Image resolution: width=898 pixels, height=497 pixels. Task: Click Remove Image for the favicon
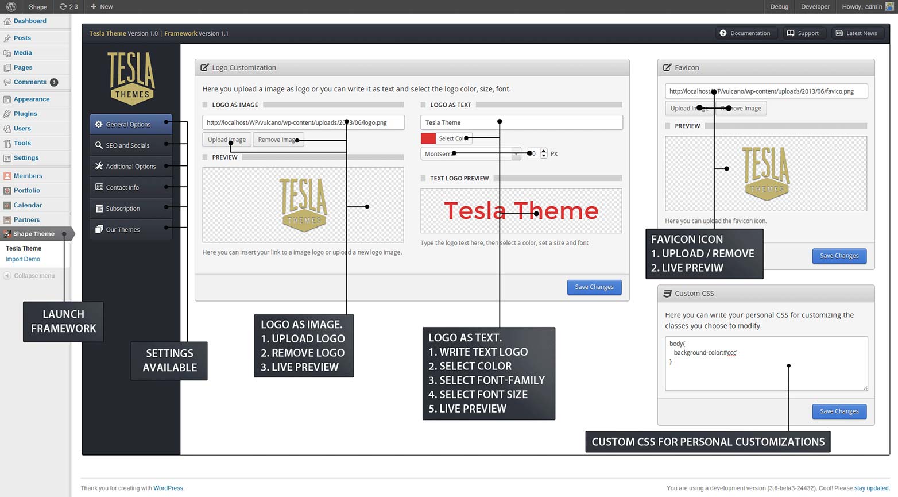click(741, 108)
